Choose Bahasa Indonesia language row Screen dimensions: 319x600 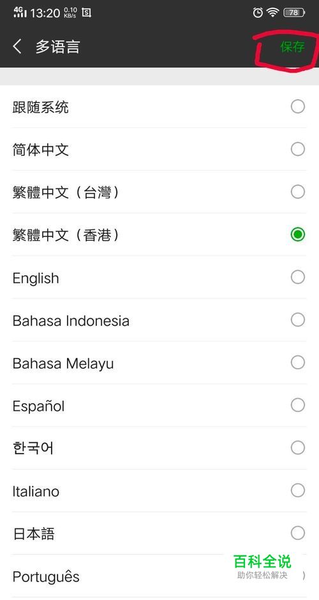pyautogui.click(x=159, y=320)
